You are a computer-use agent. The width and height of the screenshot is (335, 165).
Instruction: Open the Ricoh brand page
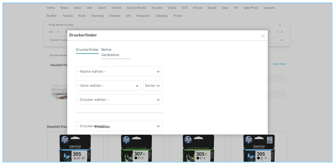pyautogui.click(x=82, y=16)
